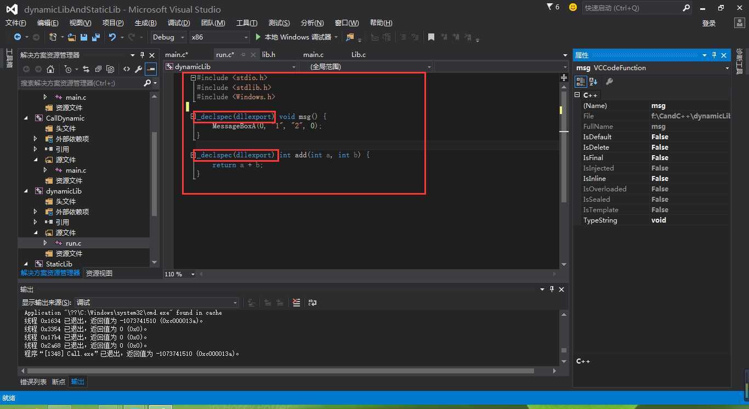749x409 pixels.
Task: Collapse the CallDynamic project node
Action: 26,118
